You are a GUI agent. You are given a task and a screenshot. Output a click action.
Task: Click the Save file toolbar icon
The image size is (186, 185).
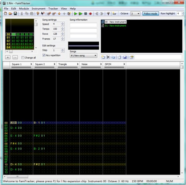15,14
